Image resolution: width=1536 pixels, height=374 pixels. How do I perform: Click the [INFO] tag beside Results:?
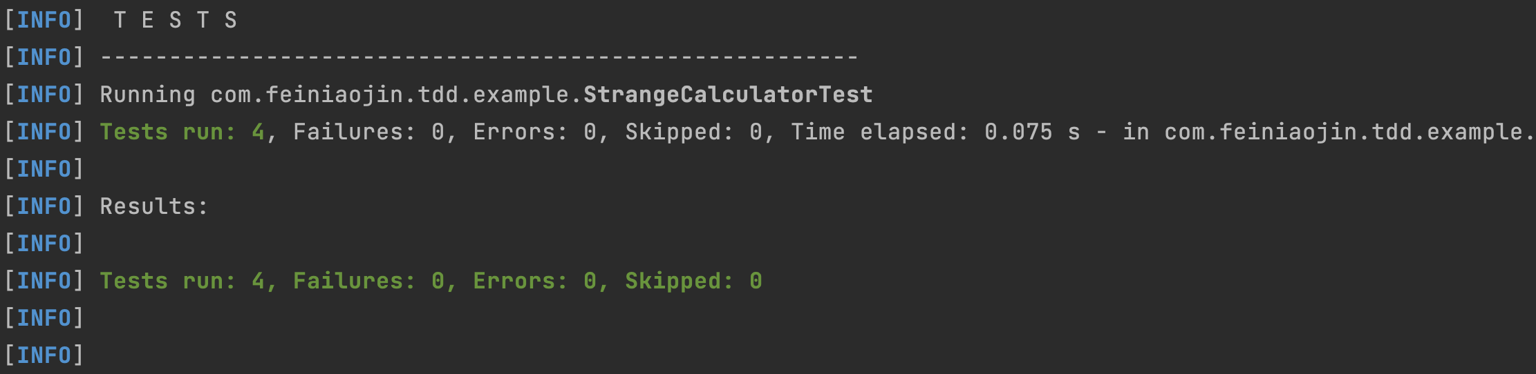point(44,206)
